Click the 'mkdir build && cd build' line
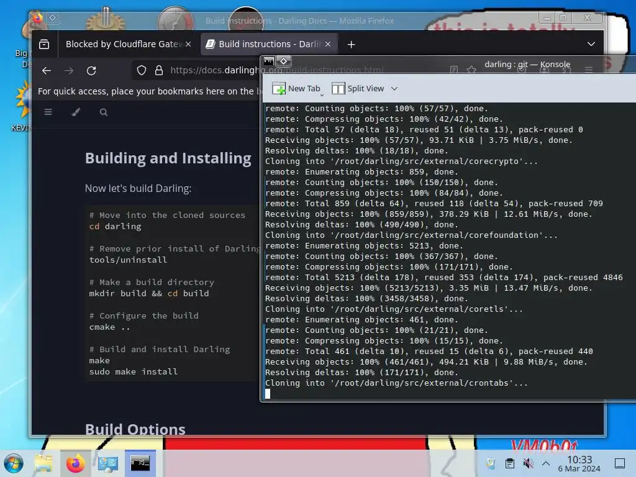This screenshot has width=636, height=477. point(149,293)
